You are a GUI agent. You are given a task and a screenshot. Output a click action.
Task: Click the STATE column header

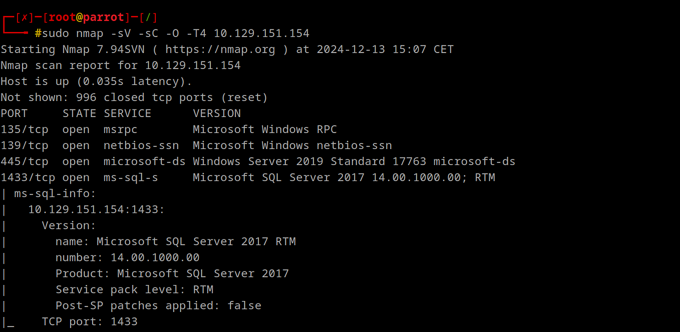click(x=79, y=113)
